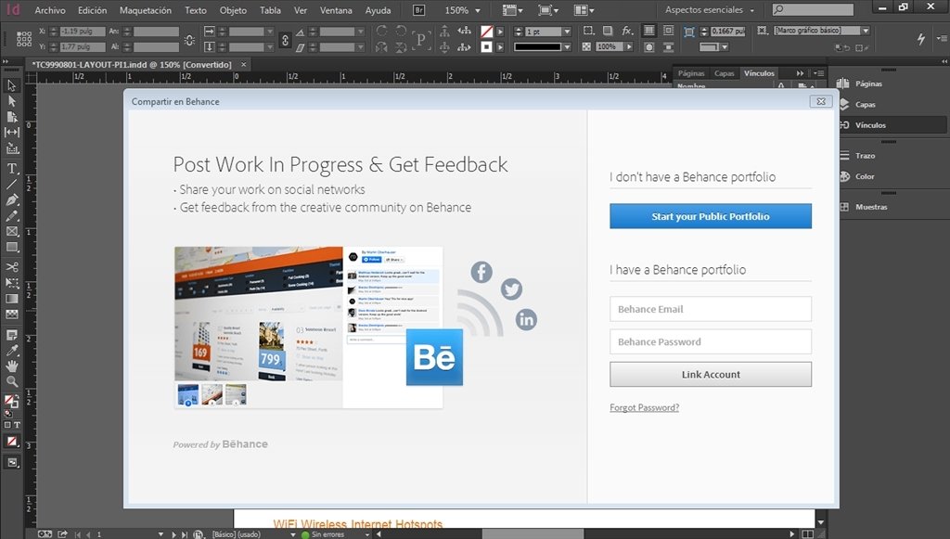
Task: Open the screen mode dropdown in application bar
Action: 547,10
